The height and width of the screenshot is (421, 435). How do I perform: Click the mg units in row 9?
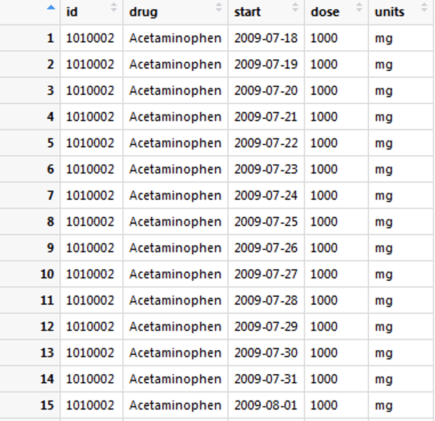(x=384, y=249)
